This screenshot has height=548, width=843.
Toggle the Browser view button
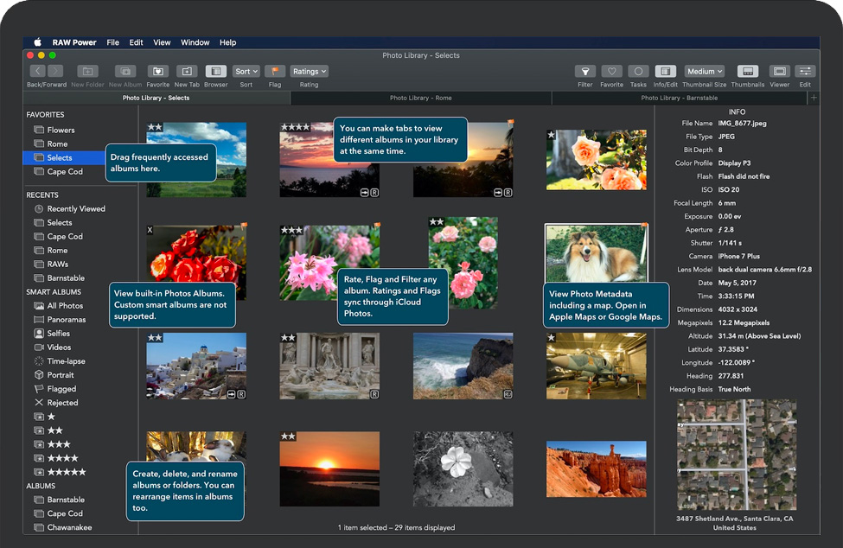[216, 72]
